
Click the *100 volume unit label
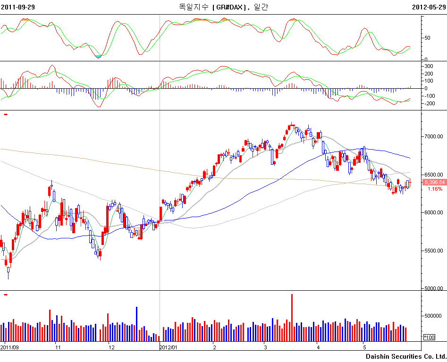point(430,337)
